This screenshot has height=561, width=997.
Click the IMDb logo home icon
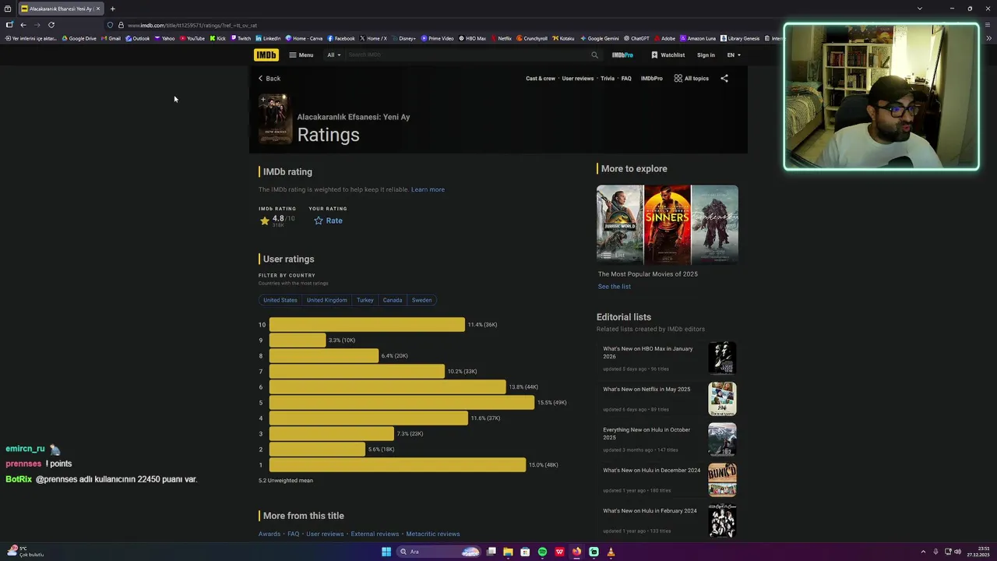[x=266, y=55]
